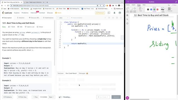Reset code to default icon
This screenshot has height=100, width=178.
[113, 18]
